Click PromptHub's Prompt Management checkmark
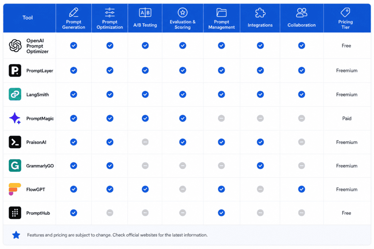 point(221,213)
